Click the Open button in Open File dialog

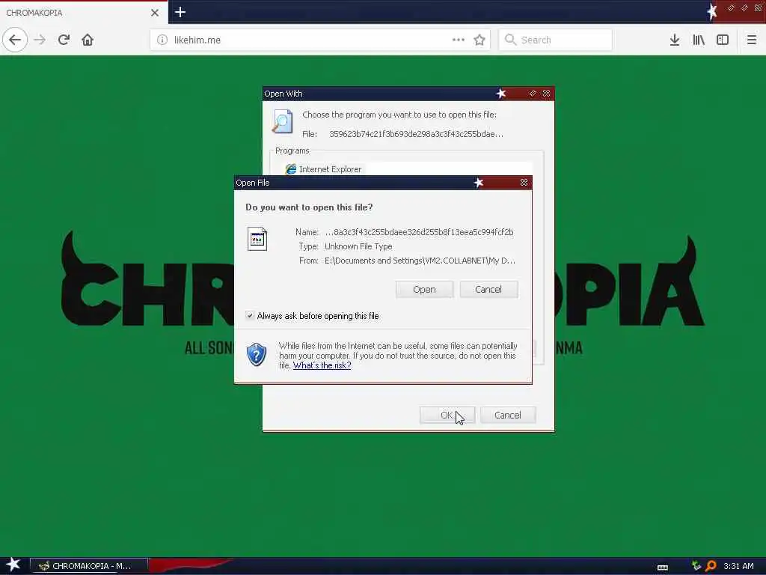(x=424, y=290)
